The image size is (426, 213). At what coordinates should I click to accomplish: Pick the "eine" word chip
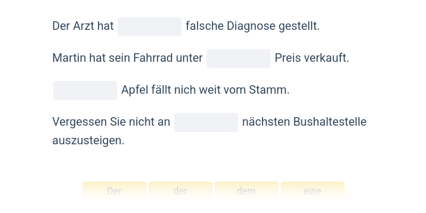point(313,191)
